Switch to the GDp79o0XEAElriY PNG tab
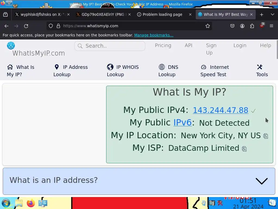 (103, 14)
